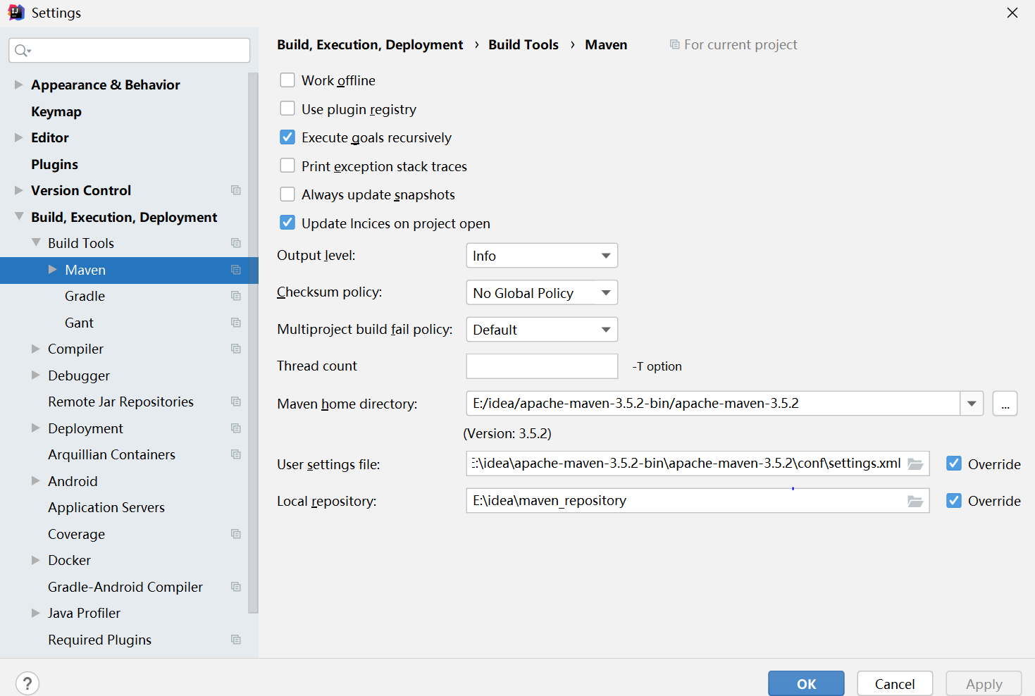
Task: Click folder icon in Local repository field
Action: point(915,501)
